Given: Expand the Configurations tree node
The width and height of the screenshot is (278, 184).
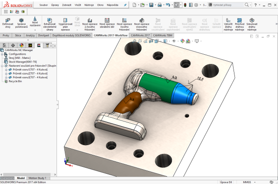Looking at the screenshot, I should (x=2, y=54).
